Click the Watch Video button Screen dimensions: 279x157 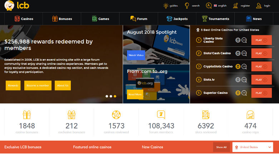tap(136, 55)
